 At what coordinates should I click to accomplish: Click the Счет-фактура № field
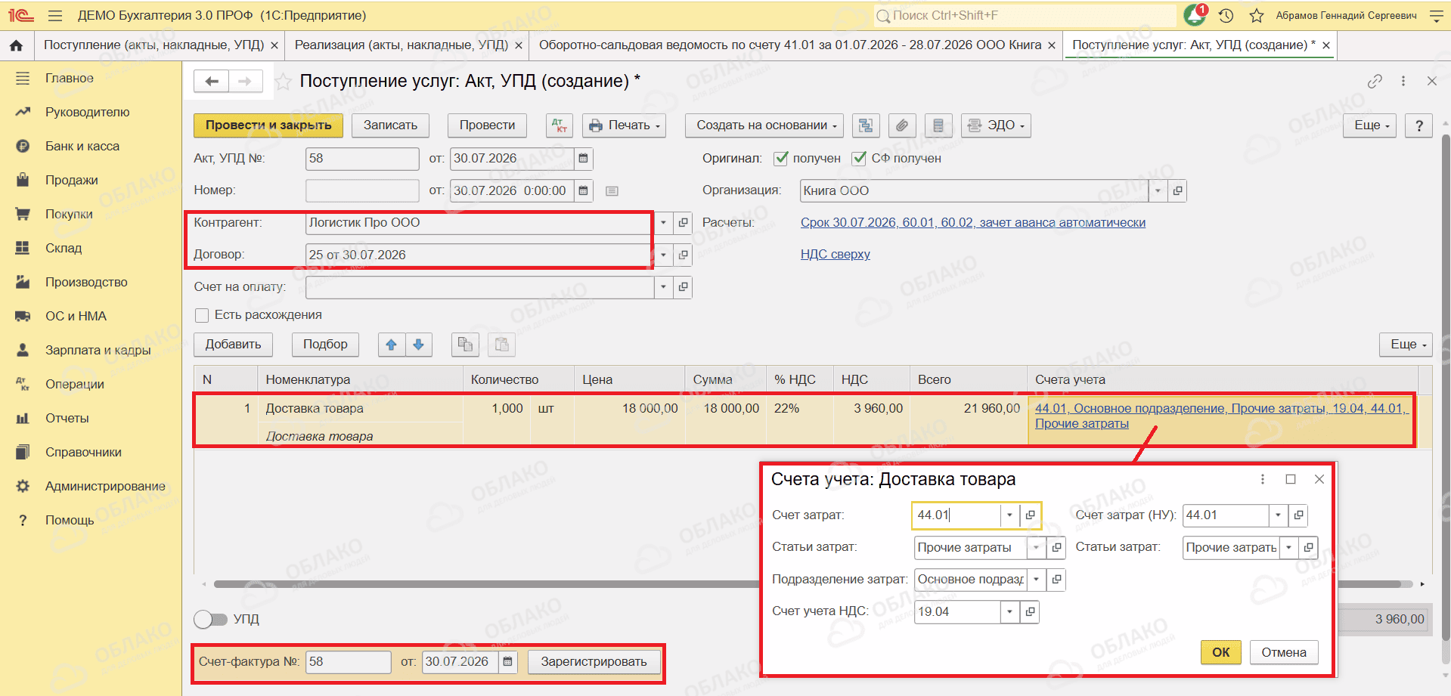[349, 662]
